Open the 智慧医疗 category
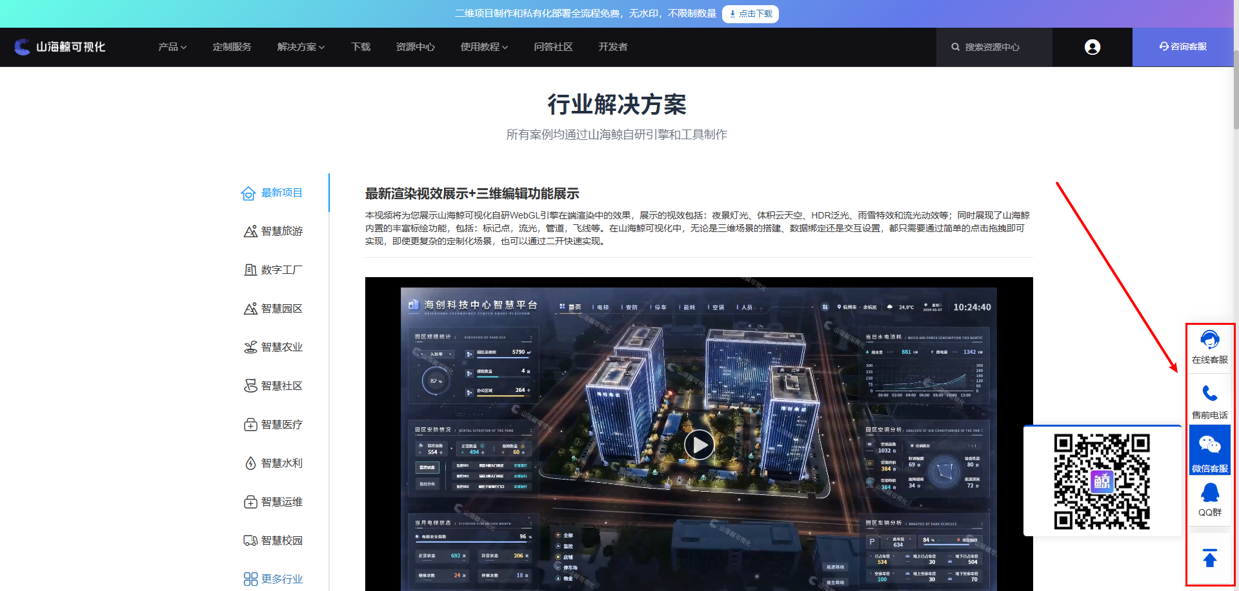The height and width of the screenshot is (591, 1239). (x=274, y=425)
